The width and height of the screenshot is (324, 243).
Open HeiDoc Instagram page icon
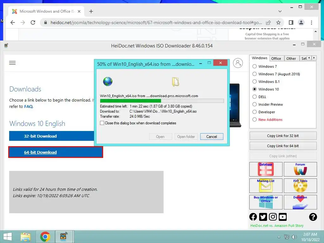click(x=273, y=217)
